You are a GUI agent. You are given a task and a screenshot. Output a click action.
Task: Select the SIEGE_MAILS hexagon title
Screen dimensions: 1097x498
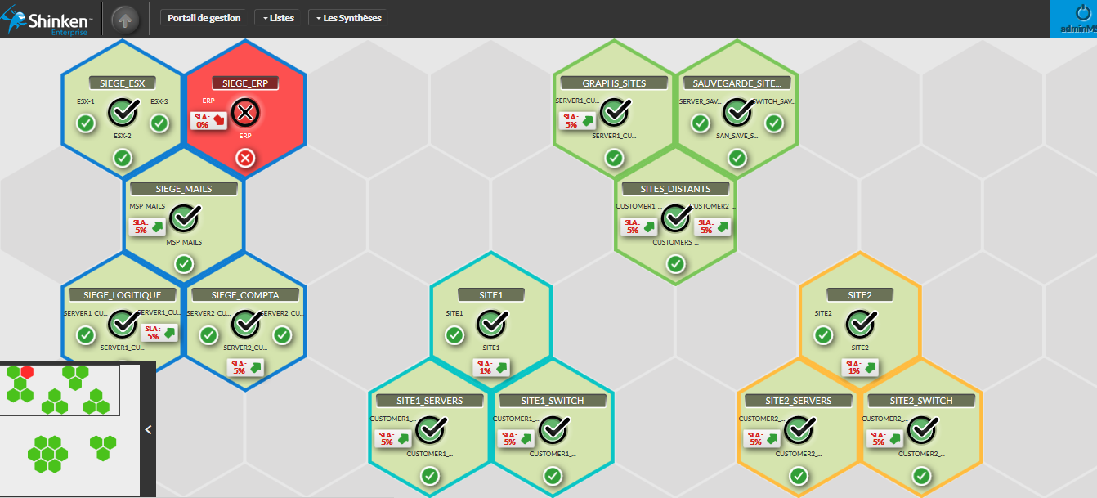click(184, 189)
